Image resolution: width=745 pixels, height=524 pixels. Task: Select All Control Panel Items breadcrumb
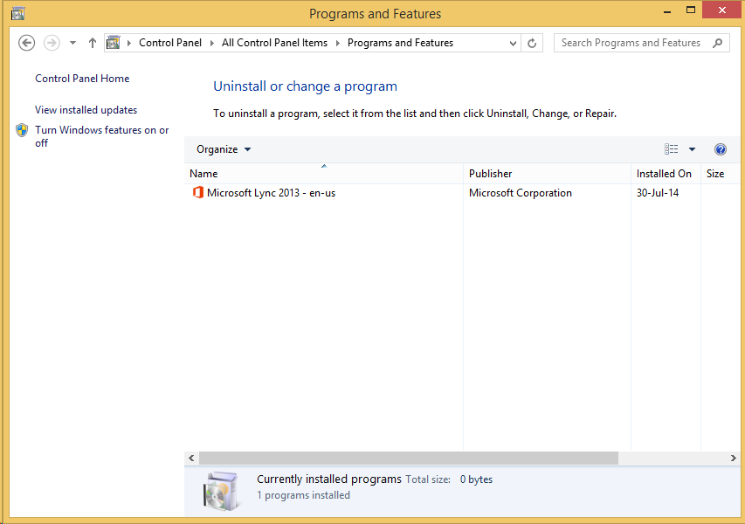274,43
